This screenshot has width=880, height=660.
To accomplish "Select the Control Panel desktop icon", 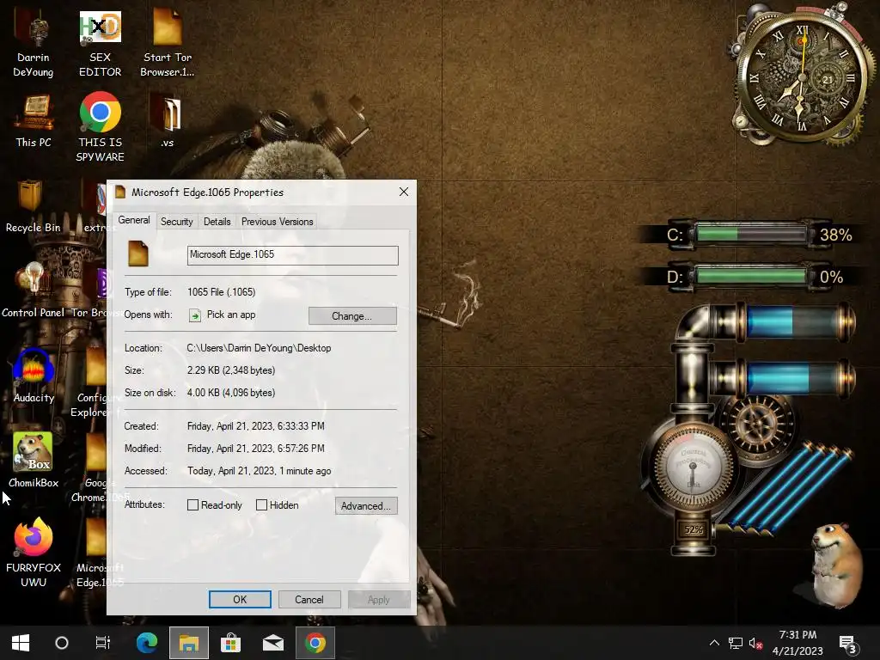I will 34,290.
